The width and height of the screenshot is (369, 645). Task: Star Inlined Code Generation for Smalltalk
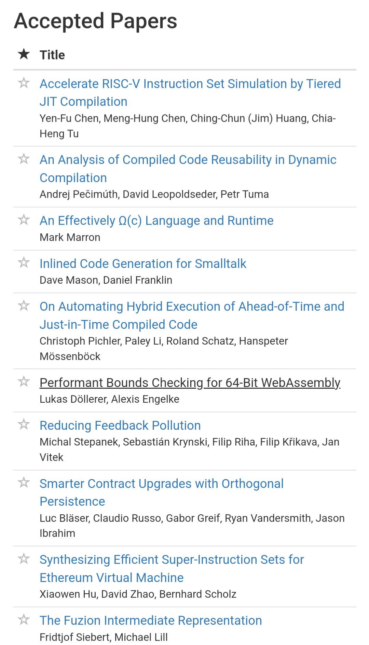tap(24, 262)
